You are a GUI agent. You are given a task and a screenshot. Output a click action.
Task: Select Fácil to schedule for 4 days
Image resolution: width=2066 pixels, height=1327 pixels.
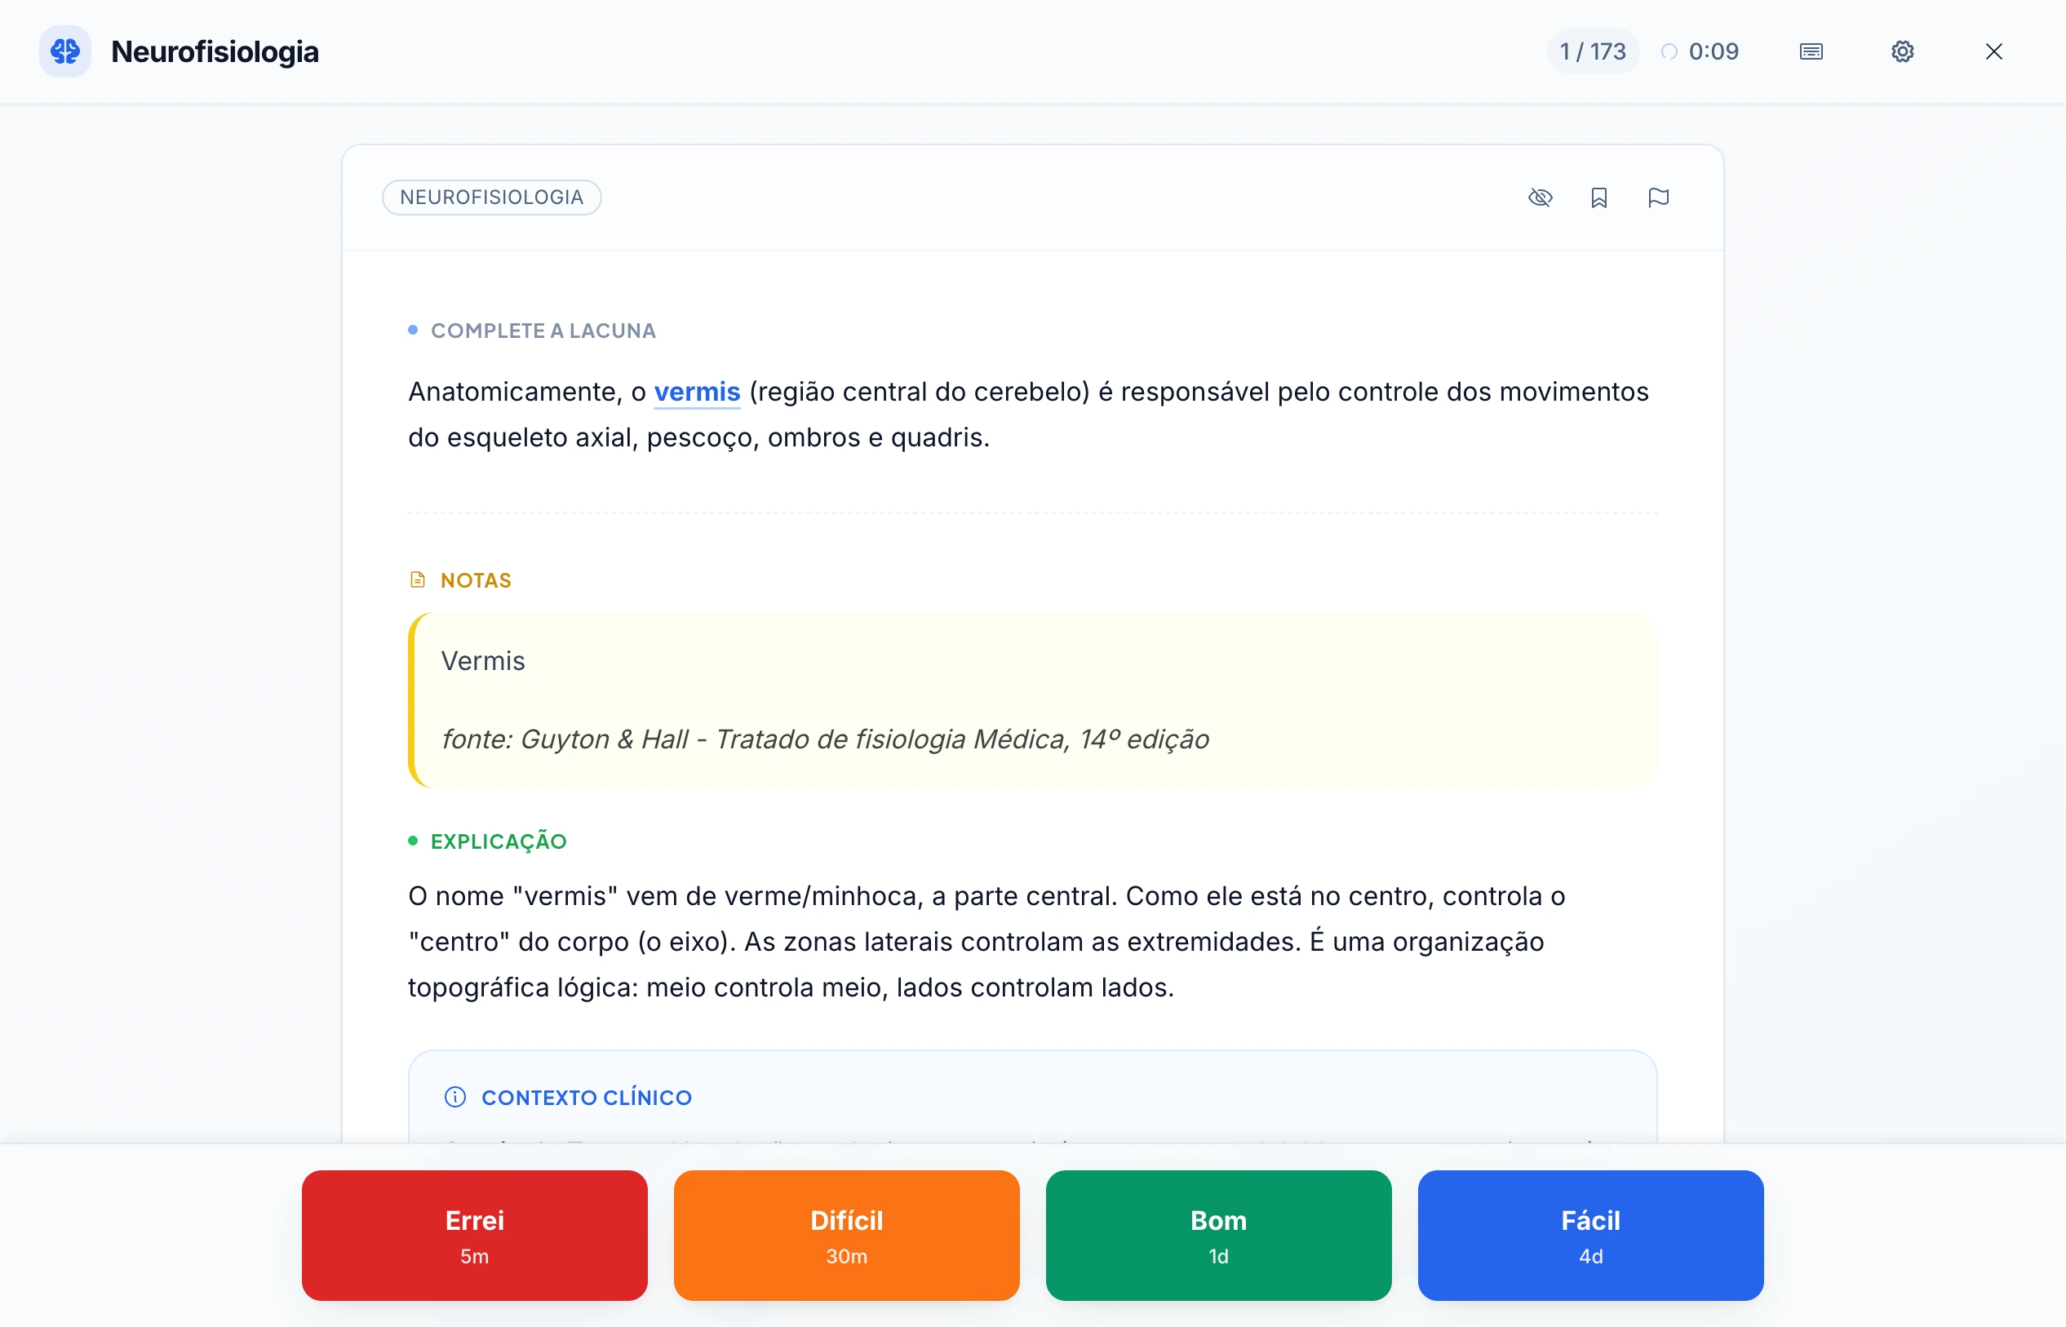point(1589,1236)
